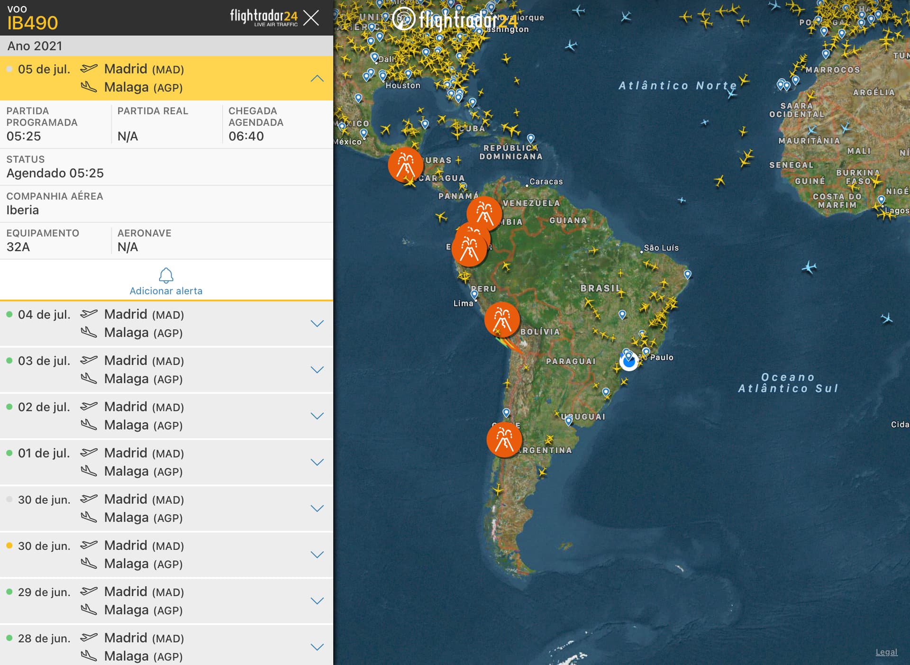Image resolution: width=910 pixels, height=665 pixels.
Task: Expand the 04 de jul. flight row
Action: pyautogui.click(x=317, y=323)
